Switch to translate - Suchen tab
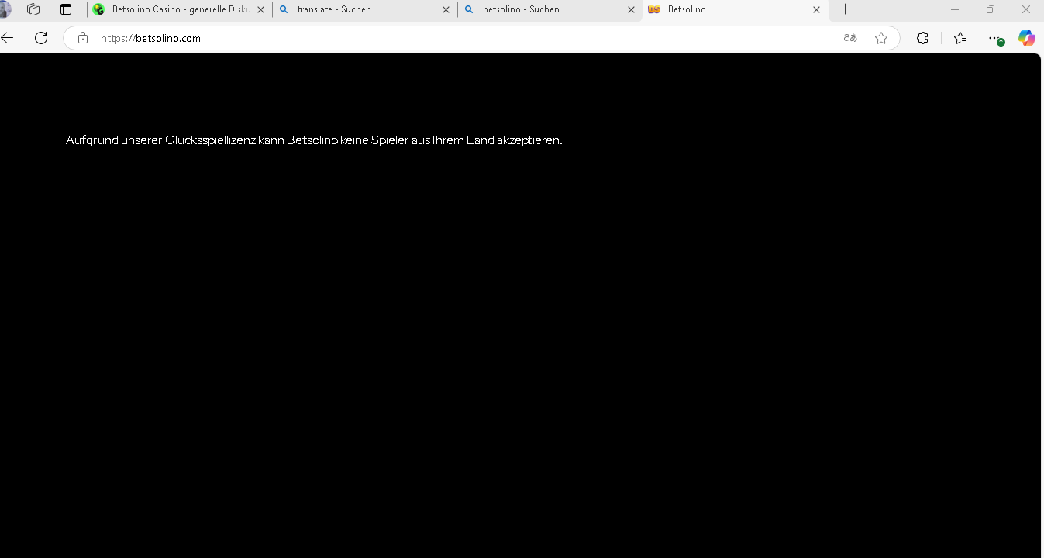1044x558 pixels. pyautogui.click(x=357, y=9)
